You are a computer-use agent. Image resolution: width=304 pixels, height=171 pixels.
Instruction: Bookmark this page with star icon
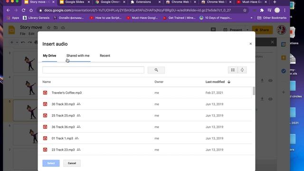click(245, 10)
